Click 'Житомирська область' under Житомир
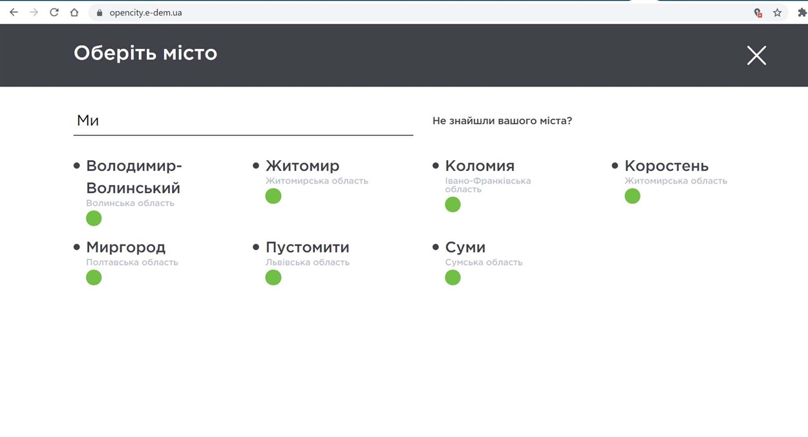The height and width of the screenshot is (437, 808). click(317, 181)
